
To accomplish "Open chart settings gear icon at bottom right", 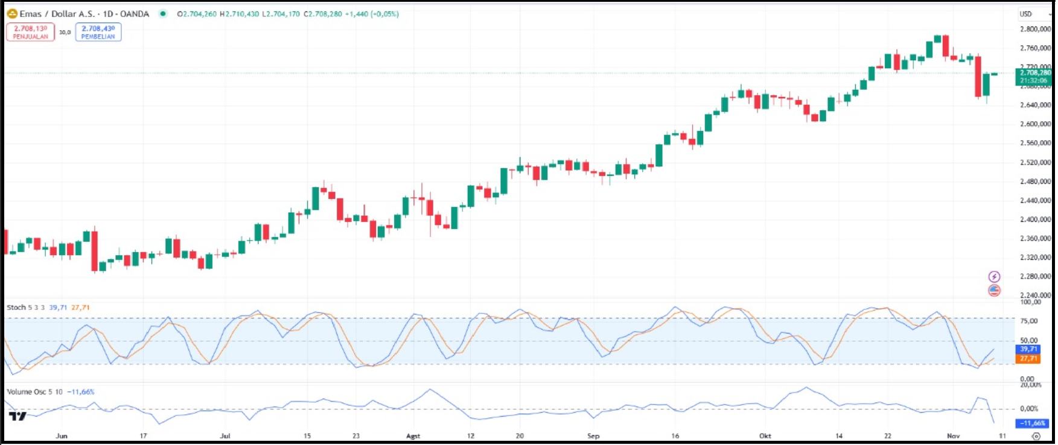I will click(1036, 436).
